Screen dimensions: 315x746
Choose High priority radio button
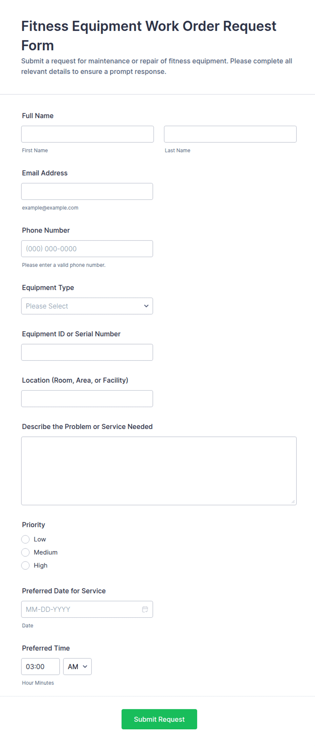[25, 565]
